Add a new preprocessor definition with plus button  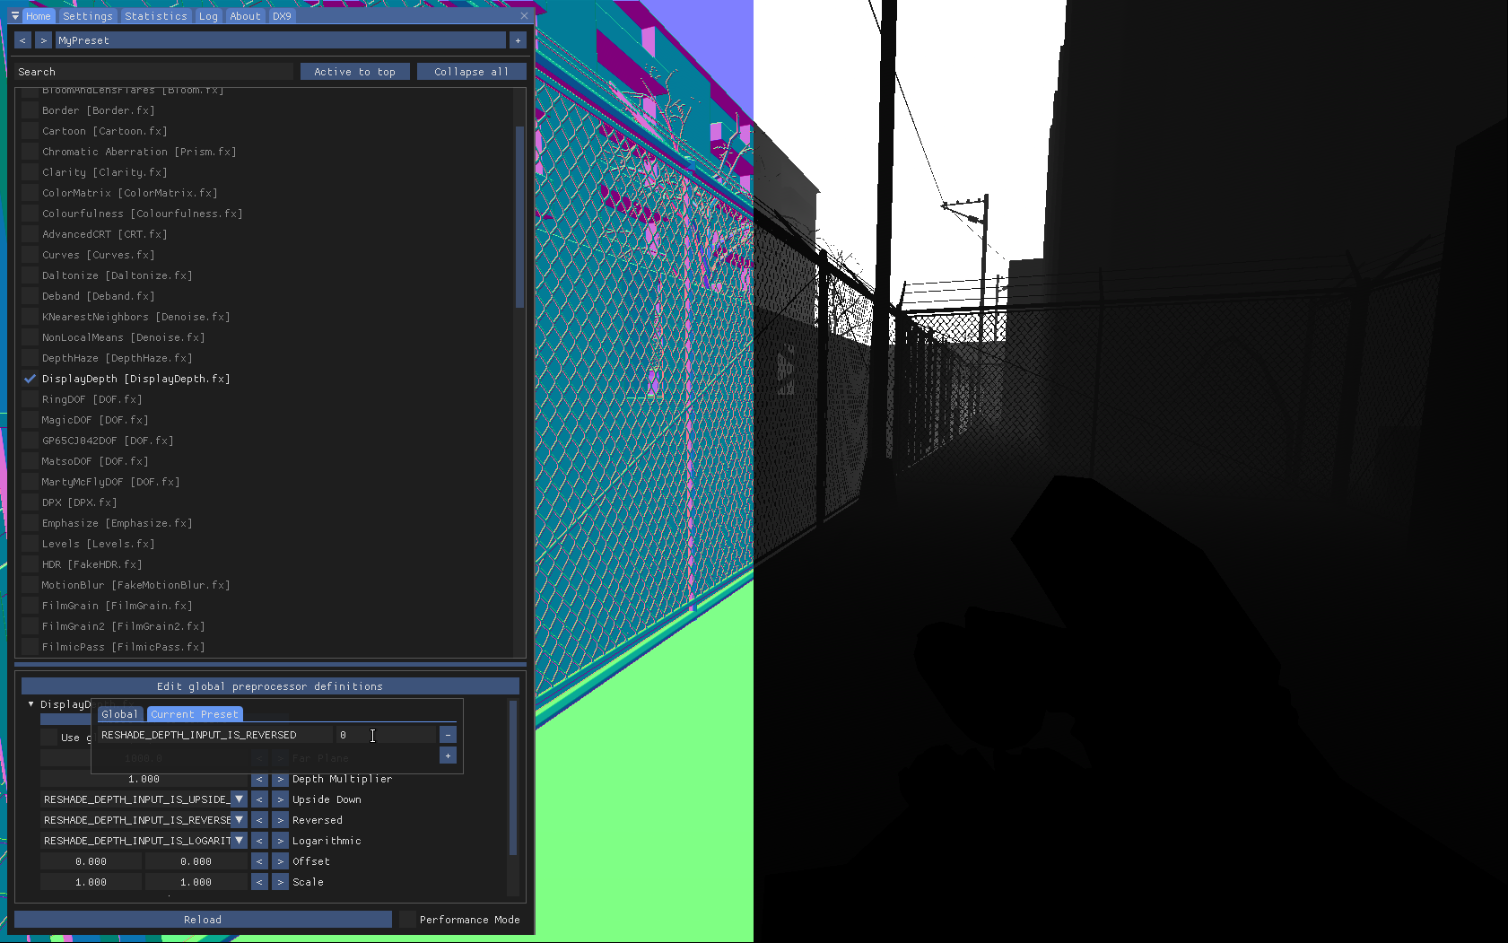(448, 755)
